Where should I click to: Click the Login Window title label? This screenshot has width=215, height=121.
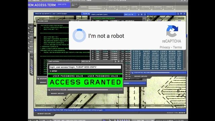coord(54,61)
